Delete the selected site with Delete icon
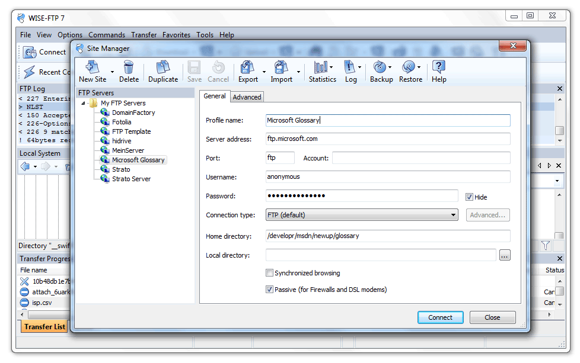 coord(128,67)
